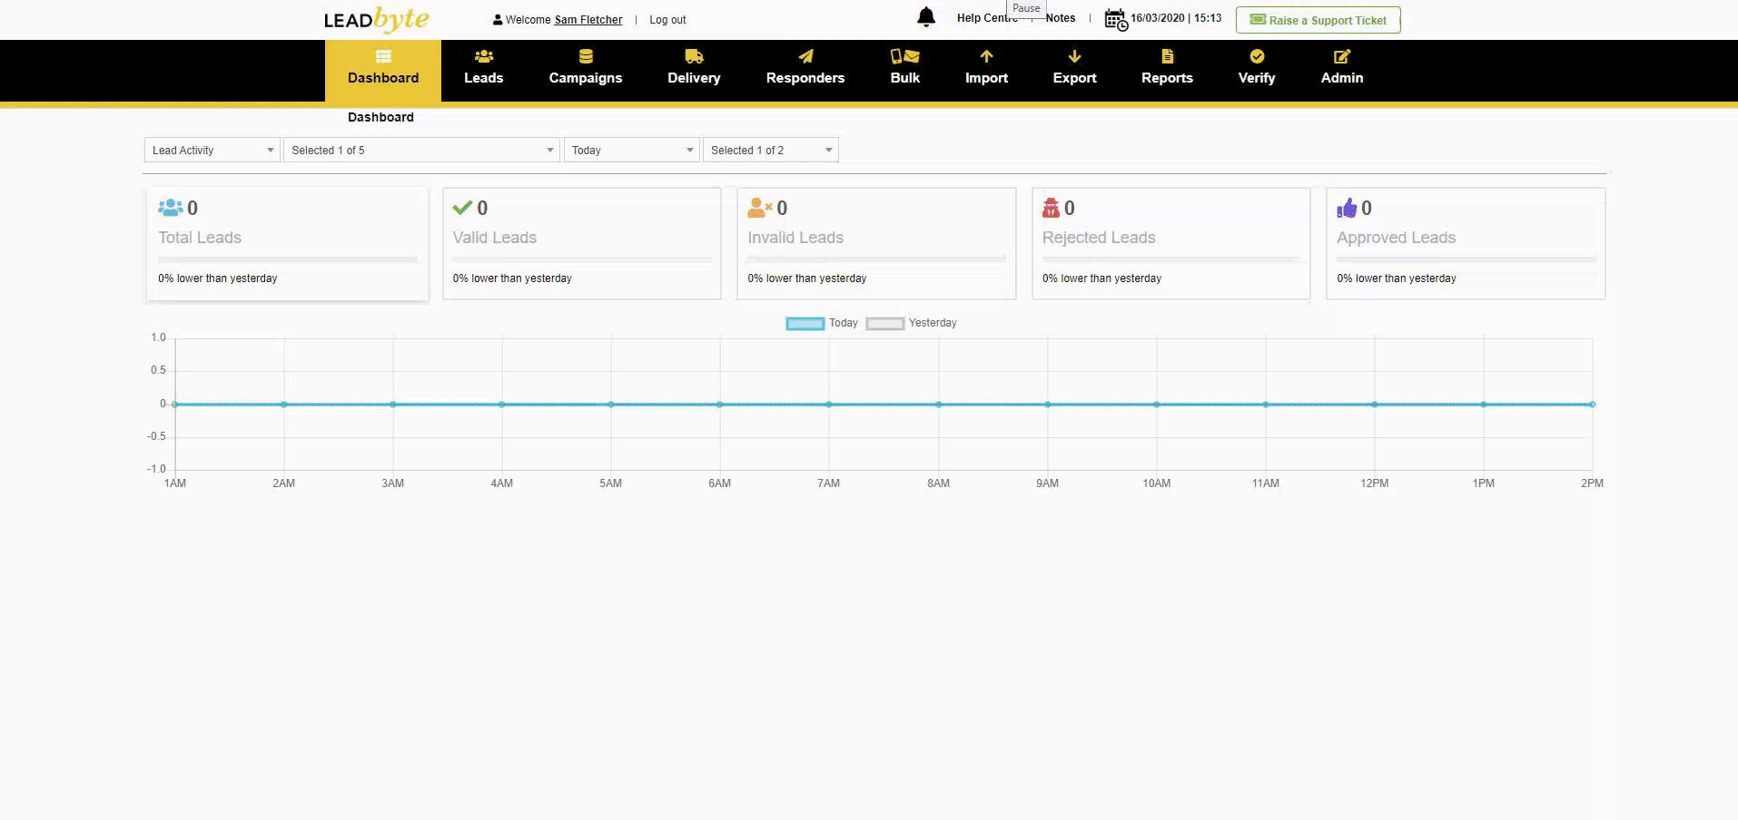Click the Sam Fletcher profile link
This screenshot has width=1738, height=820.
pyautogui.click(x=588, y=20)
